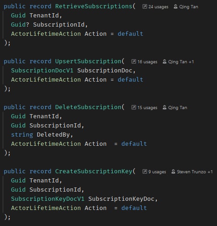217x226 pixels.
Task: Click the RetrieveSubscriptions record name
Action: coord(94,6)
